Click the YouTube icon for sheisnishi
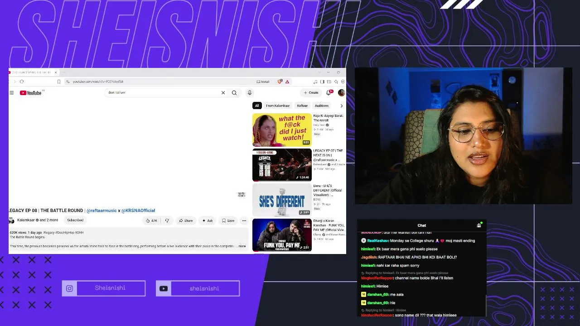The image size is (580, 326). 164,288
